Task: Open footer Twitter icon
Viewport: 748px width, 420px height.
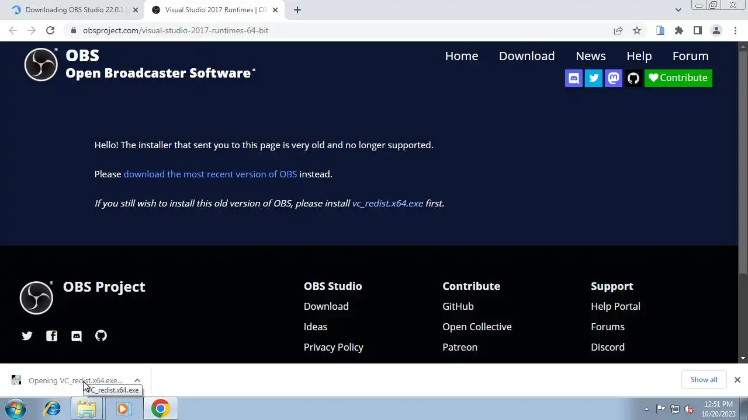Action: 27,335
